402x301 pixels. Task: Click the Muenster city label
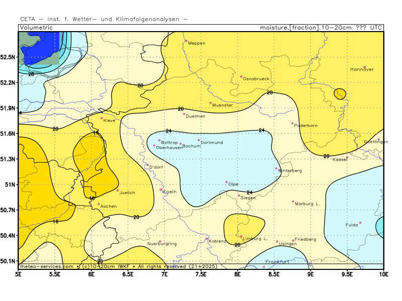tap(223, 105)
